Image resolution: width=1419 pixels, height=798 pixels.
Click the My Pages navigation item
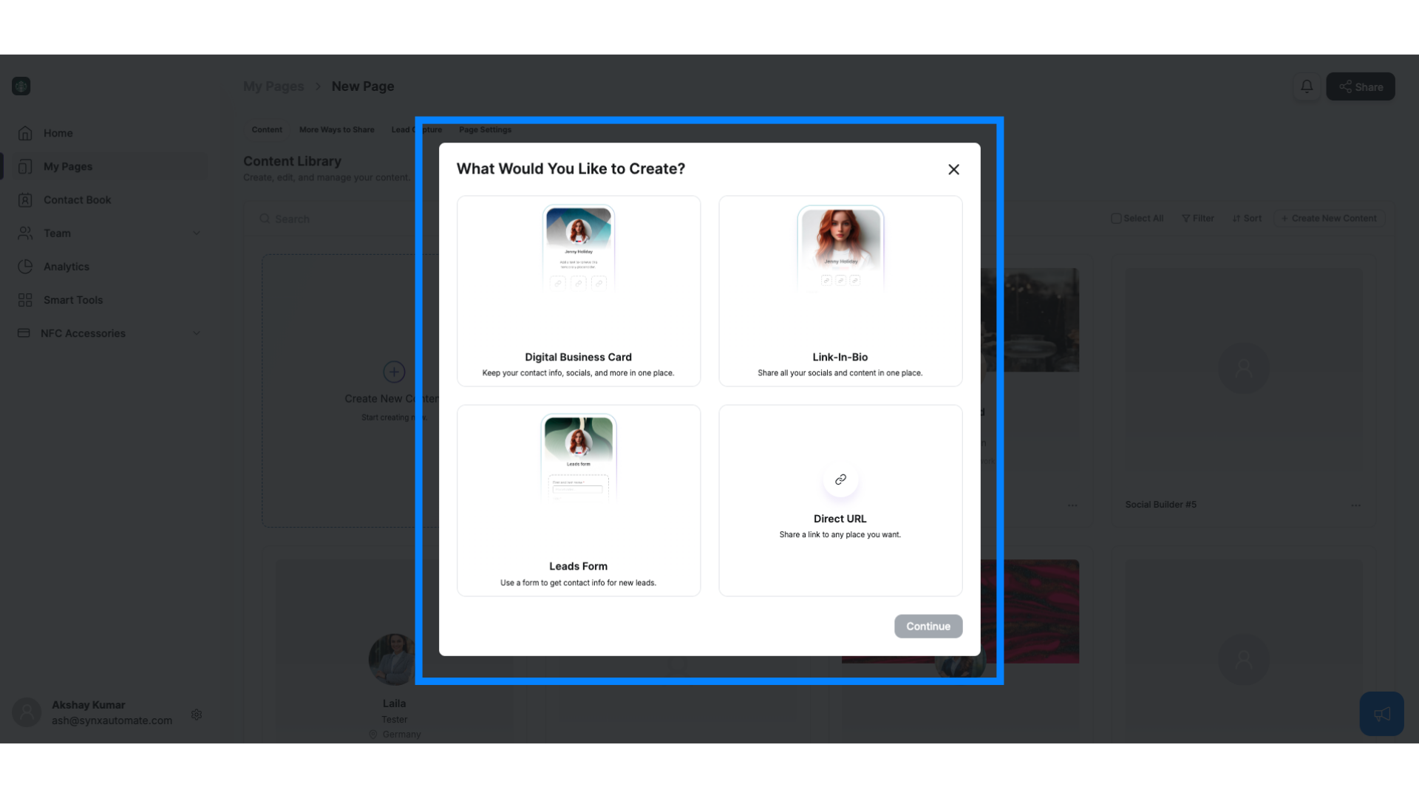pyautogui.click(x=68, y=166)
